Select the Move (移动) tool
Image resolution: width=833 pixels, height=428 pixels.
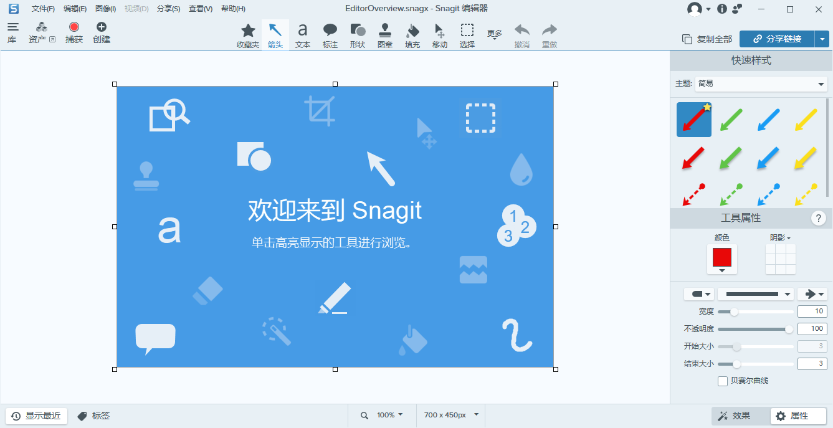tap(440, 35)
